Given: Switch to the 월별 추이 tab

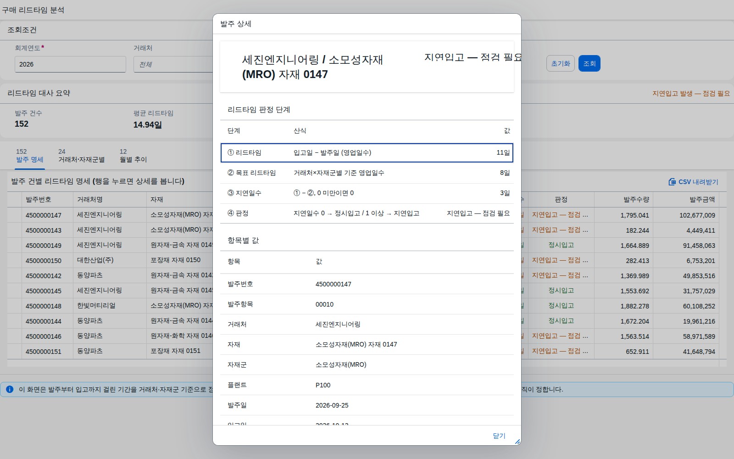Looking at the screenshot, I should pos(133,156).
